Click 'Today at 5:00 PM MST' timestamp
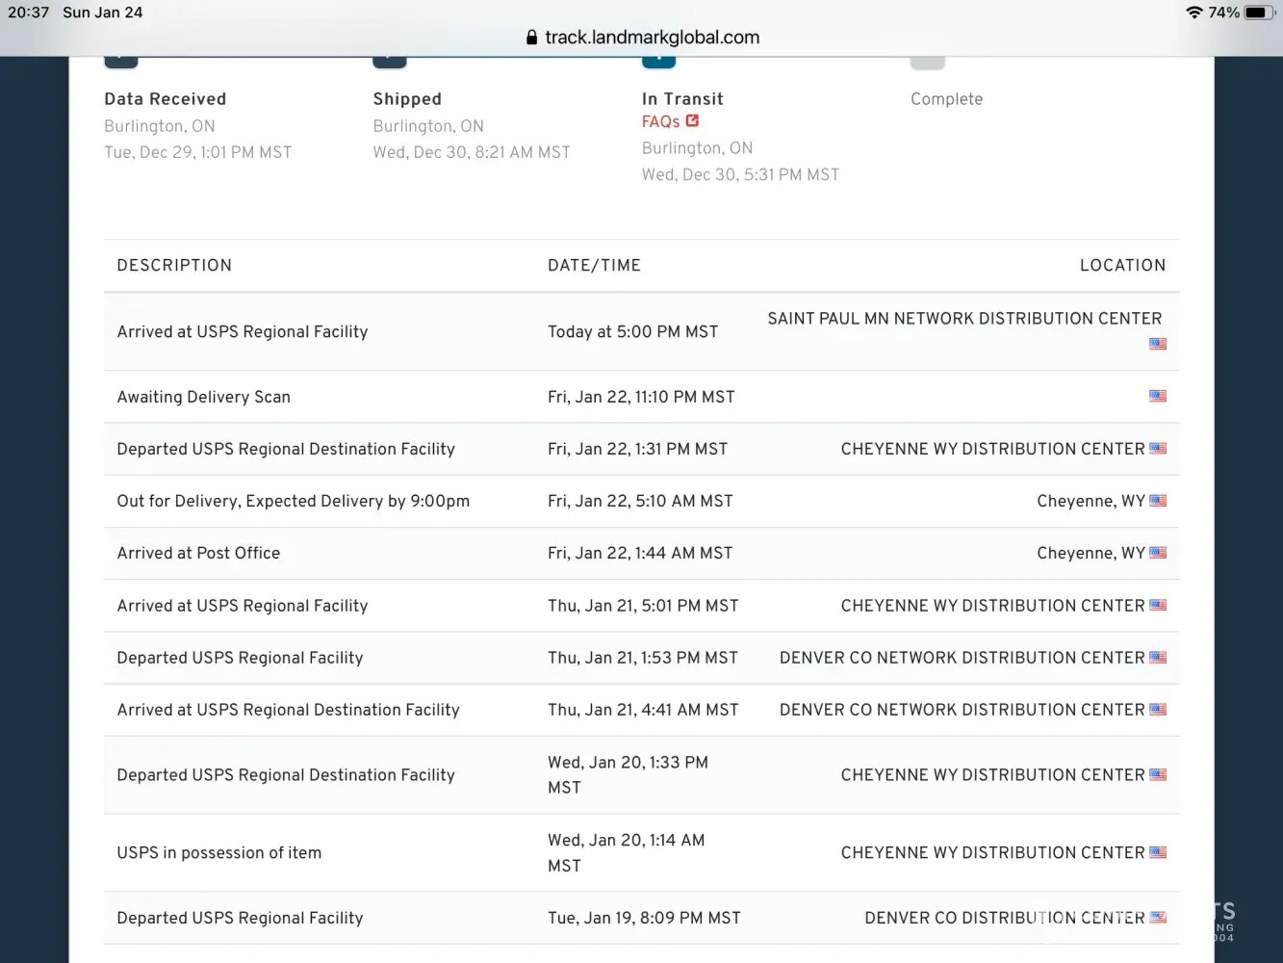Viewport: 1283px width, 963px height. (632, 332)
